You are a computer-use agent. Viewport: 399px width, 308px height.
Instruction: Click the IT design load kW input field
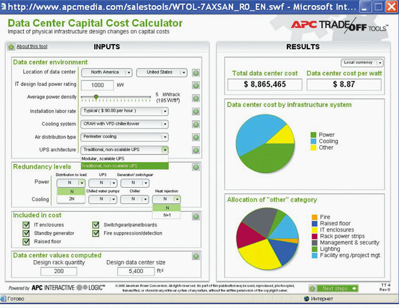(97, 85)
